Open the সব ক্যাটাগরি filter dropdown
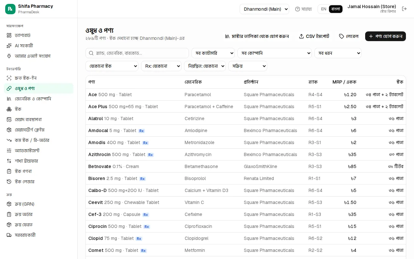Image resolution: width=414 pixels, height=259 pixels. 213,53
